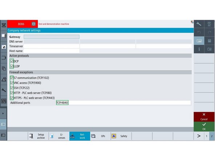This screenshot has height=161, width=215.
Task: Click the Active protocols section header
Action: (x=100, y=56)
